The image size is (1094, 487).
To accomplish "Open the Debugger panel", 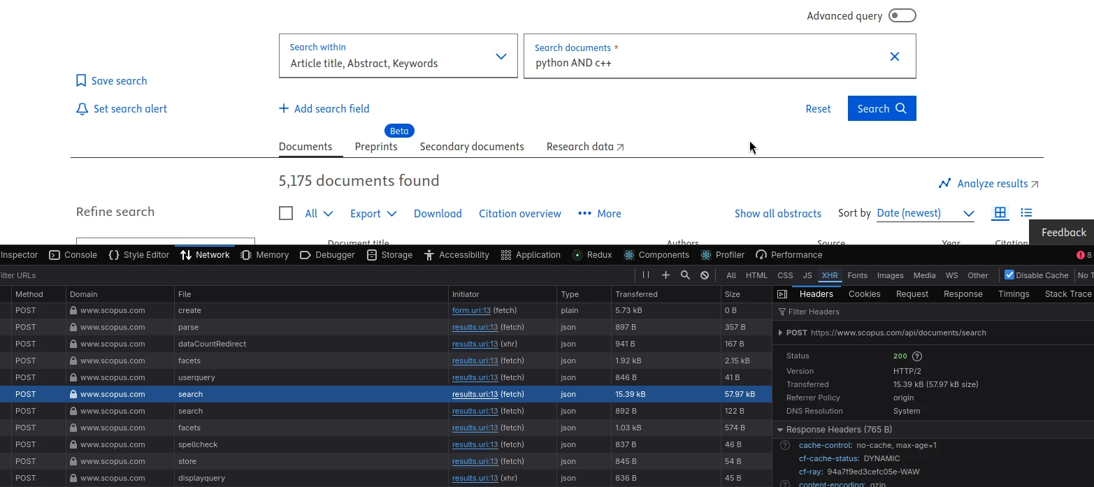I will tap(329, 255).
